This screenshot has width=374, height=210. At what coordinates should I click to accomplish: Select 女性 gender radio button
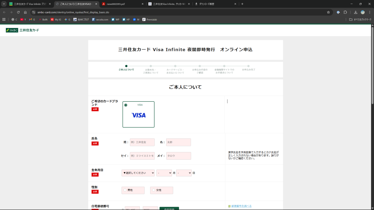pyautogui.click(x=154, y=190)
